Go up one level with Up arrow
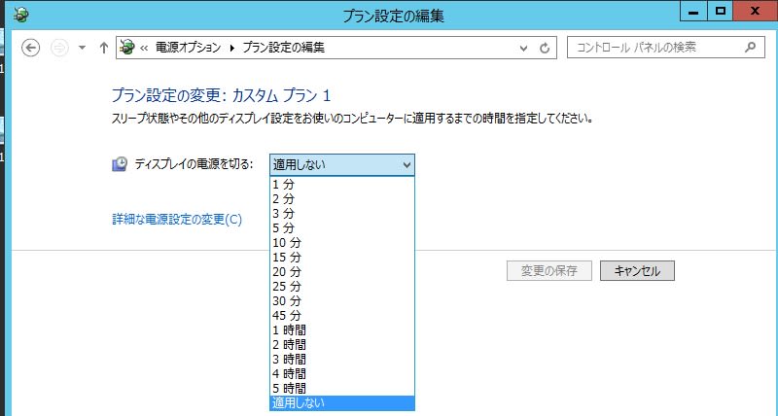The width and height of the screenshot is (778, 416). pyautogui.click(x=104, y=48)
